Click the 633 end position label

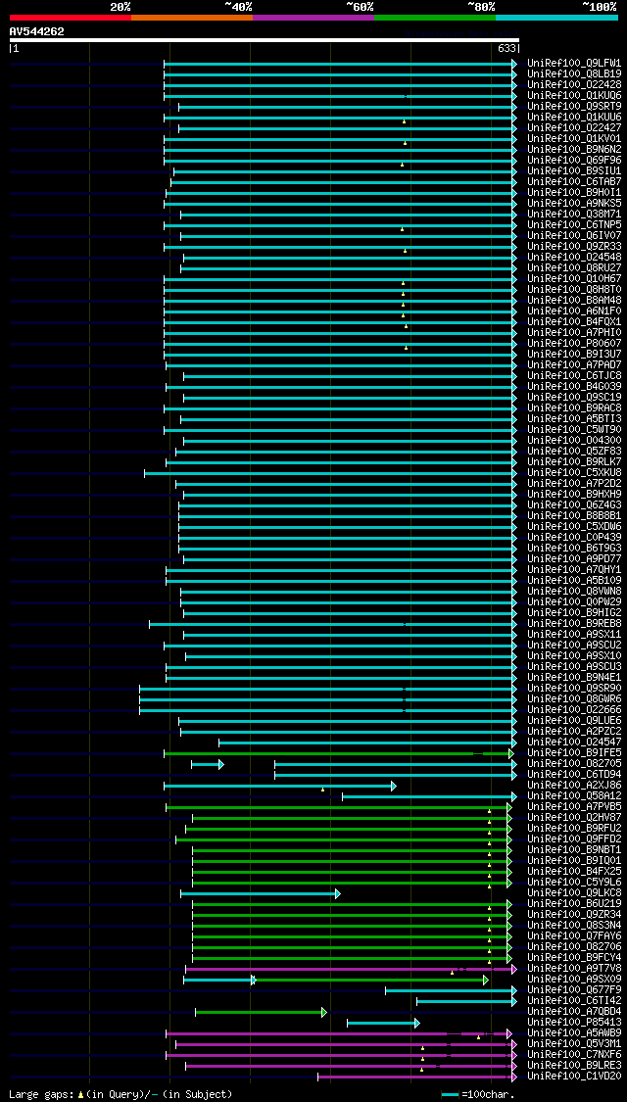pos(507,49)
